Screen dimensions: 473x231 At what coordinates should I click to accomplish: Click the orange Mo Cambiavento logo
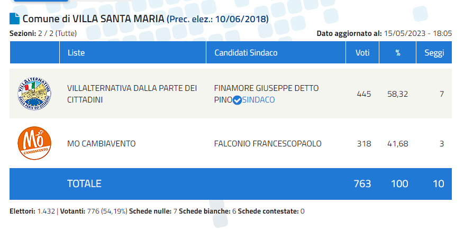[34, 143]
